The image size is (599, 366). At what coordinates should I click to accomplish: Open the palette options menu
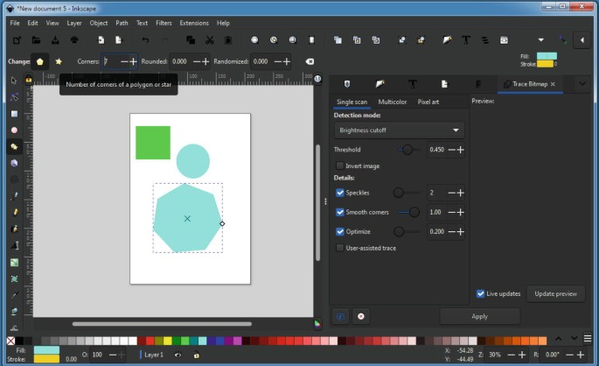coord(588,339)
